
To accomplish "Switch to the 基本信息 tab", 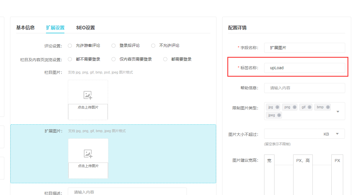I will [25, 28].
